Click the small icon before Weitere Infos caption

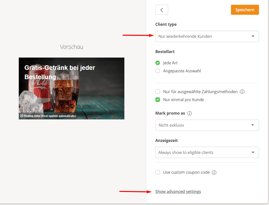click(x=22, y=116)
